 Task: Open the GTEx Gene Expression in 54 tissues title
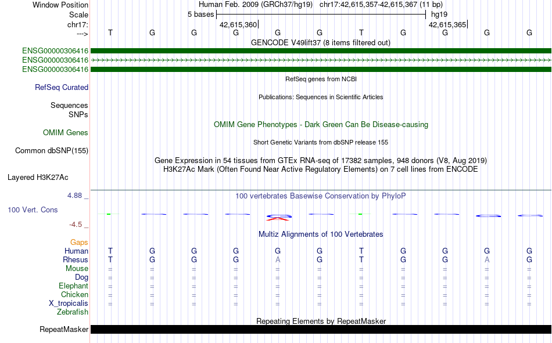tap(321, 160)
